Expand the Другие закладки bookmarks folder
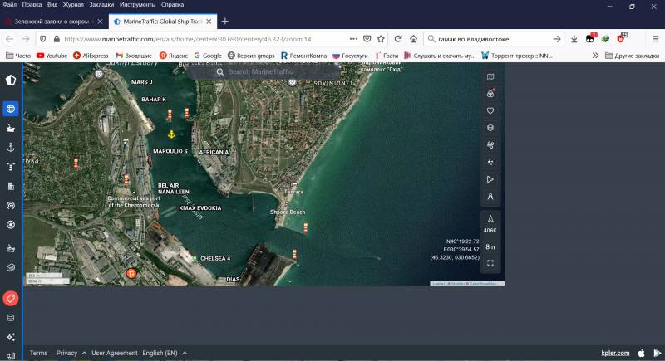The width and height of the screenshot is (665, 361). (x=631, y=56)
